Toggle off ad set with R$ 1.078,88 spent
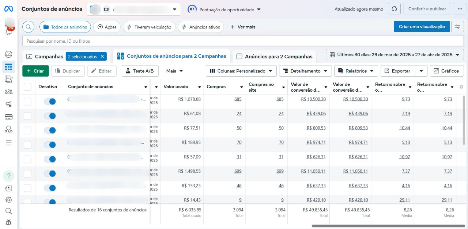 tap(50, 102)
